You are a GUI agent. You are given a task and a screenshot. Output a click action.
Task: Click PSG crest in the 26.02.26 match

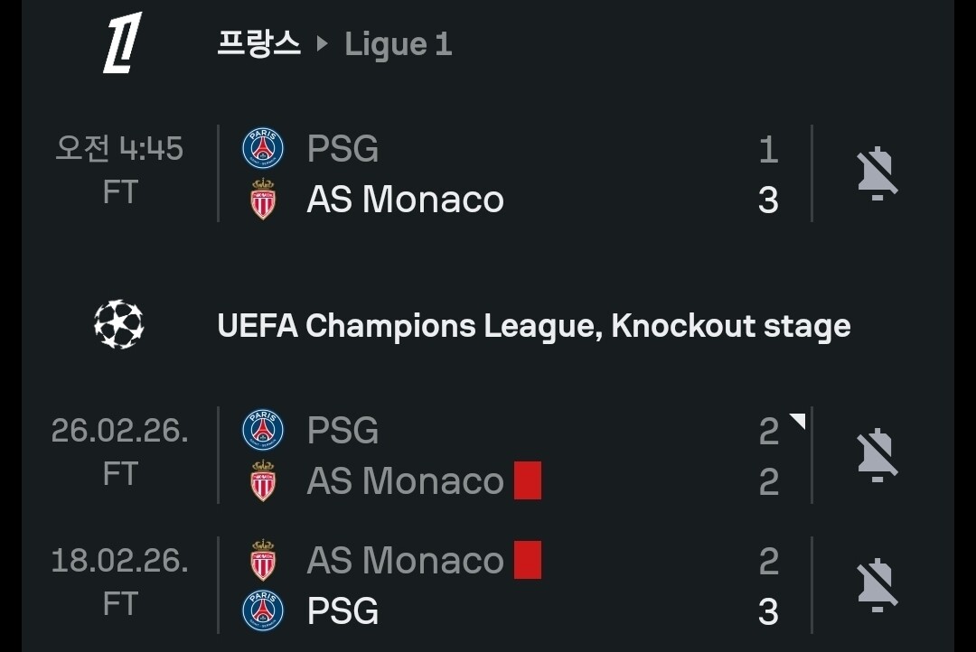pyautogui.click(x=263, y=431)
